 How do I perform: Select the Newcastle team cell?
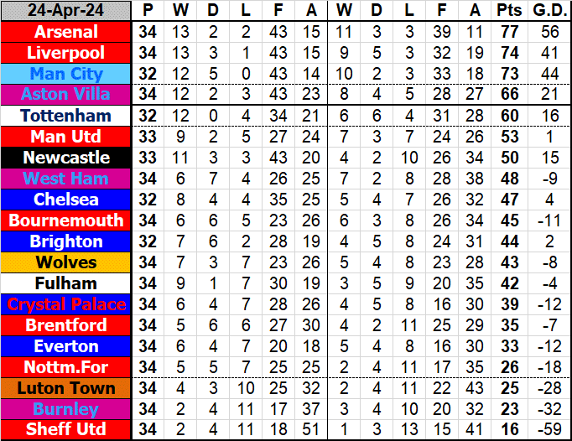(x=65, y=158)
